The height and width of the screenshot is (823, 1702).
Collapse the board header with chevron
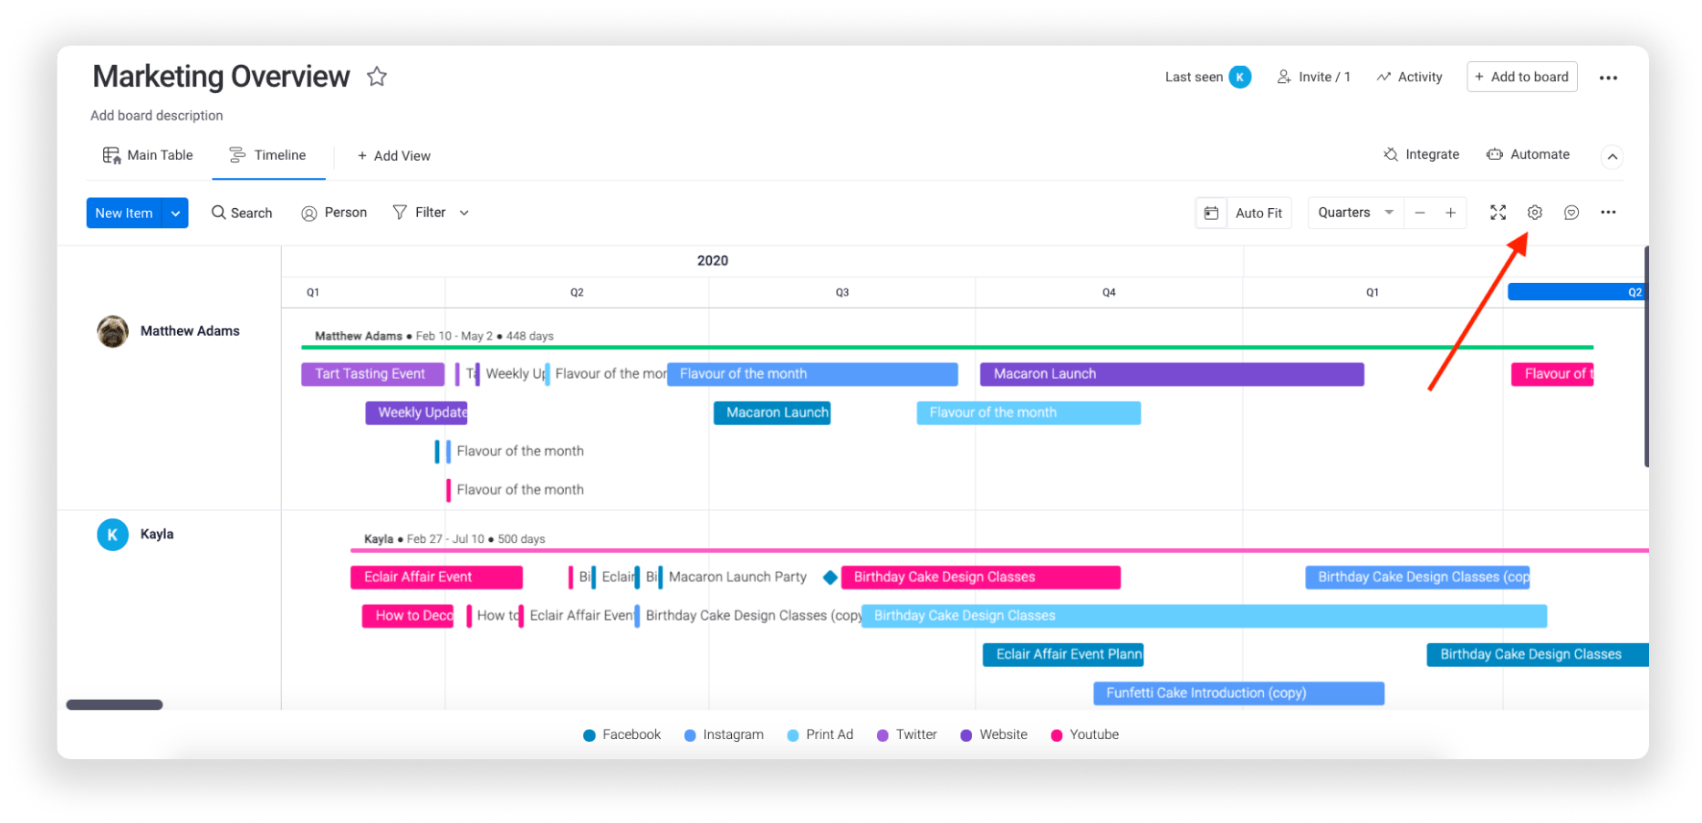[1613, 156]
